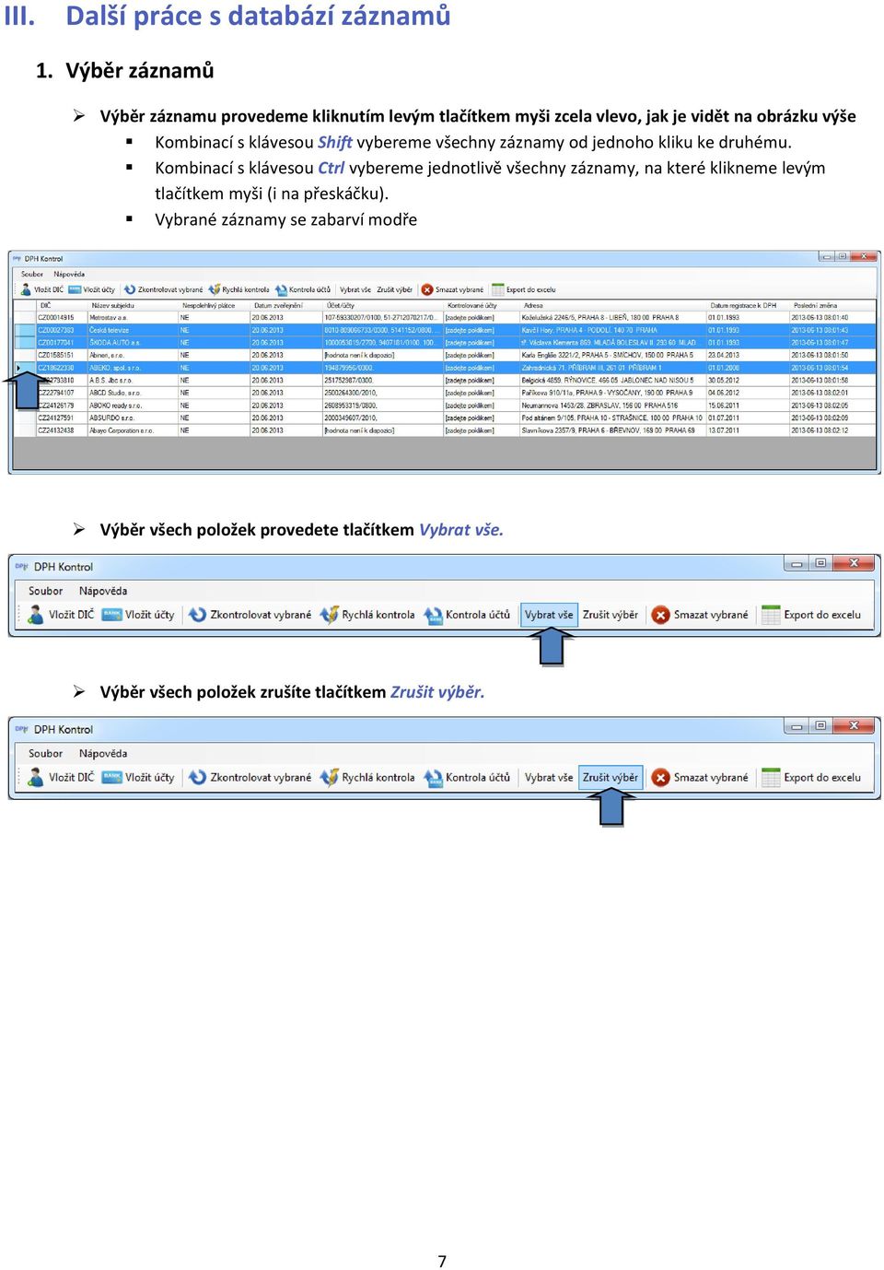Image resolution: width=884 pixels, height=1270 pixels.
Task: Open Nápověda menu in the records-table window
Action: [69, 274]
